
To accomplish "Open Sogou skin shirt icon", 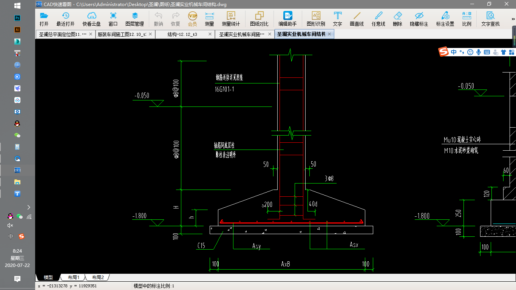I will click(503, 52).
